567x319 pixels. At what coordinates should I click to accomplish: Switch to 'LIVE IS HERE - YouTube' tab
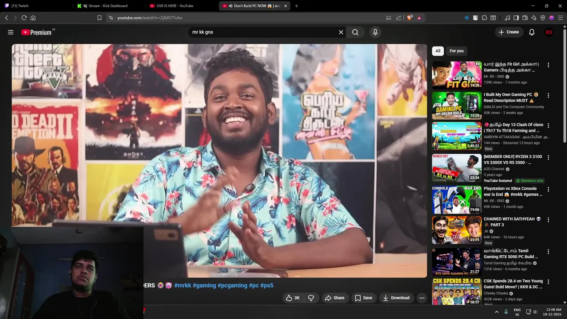pos(181,6)
